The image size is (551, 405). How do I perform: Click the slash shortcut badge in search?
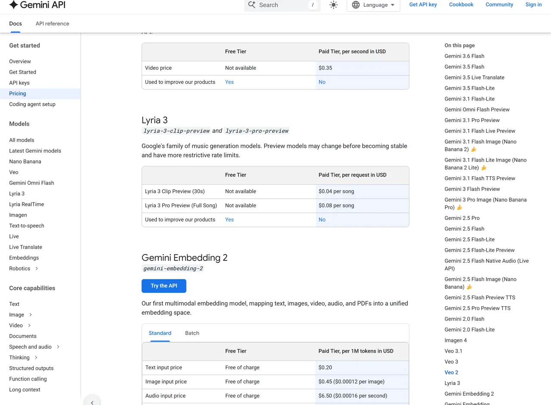[x=313, y=5]
